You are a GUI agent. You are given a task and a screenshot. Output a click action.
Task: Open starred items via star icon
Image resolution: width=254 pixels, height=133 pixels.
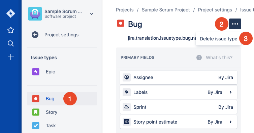(11, 30)
